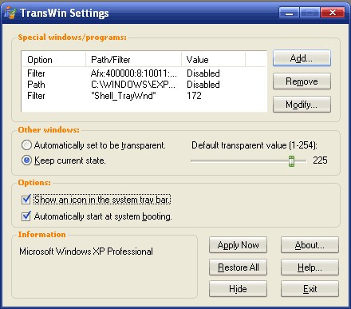Click the Exit button
The height and width of the screenshot is (309, 351).
point(310,289)
